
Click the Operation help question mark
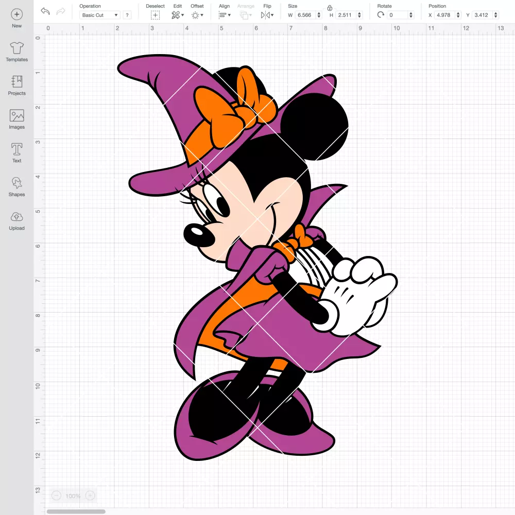tap(127, 15)
